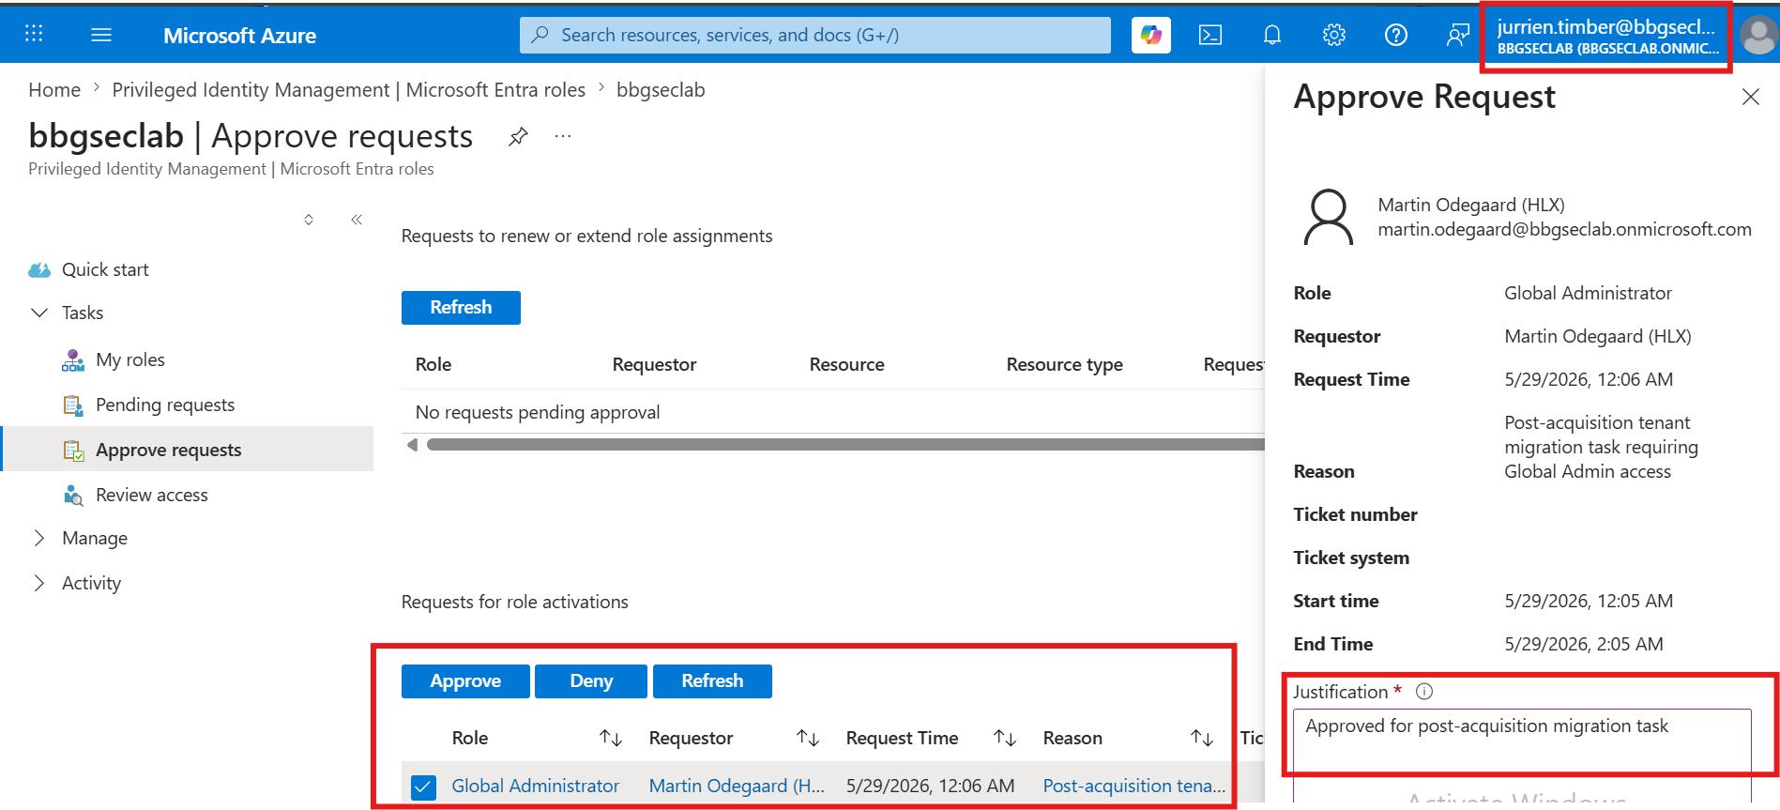Click the user avatar picture

pos(1757,36)
